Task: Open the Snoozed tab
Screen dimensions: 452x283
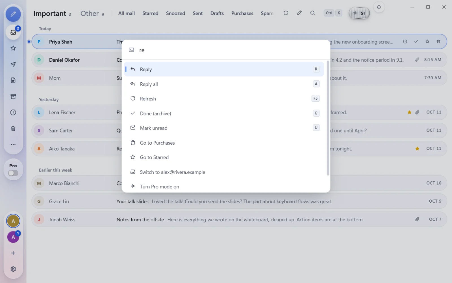Action: 175,13
